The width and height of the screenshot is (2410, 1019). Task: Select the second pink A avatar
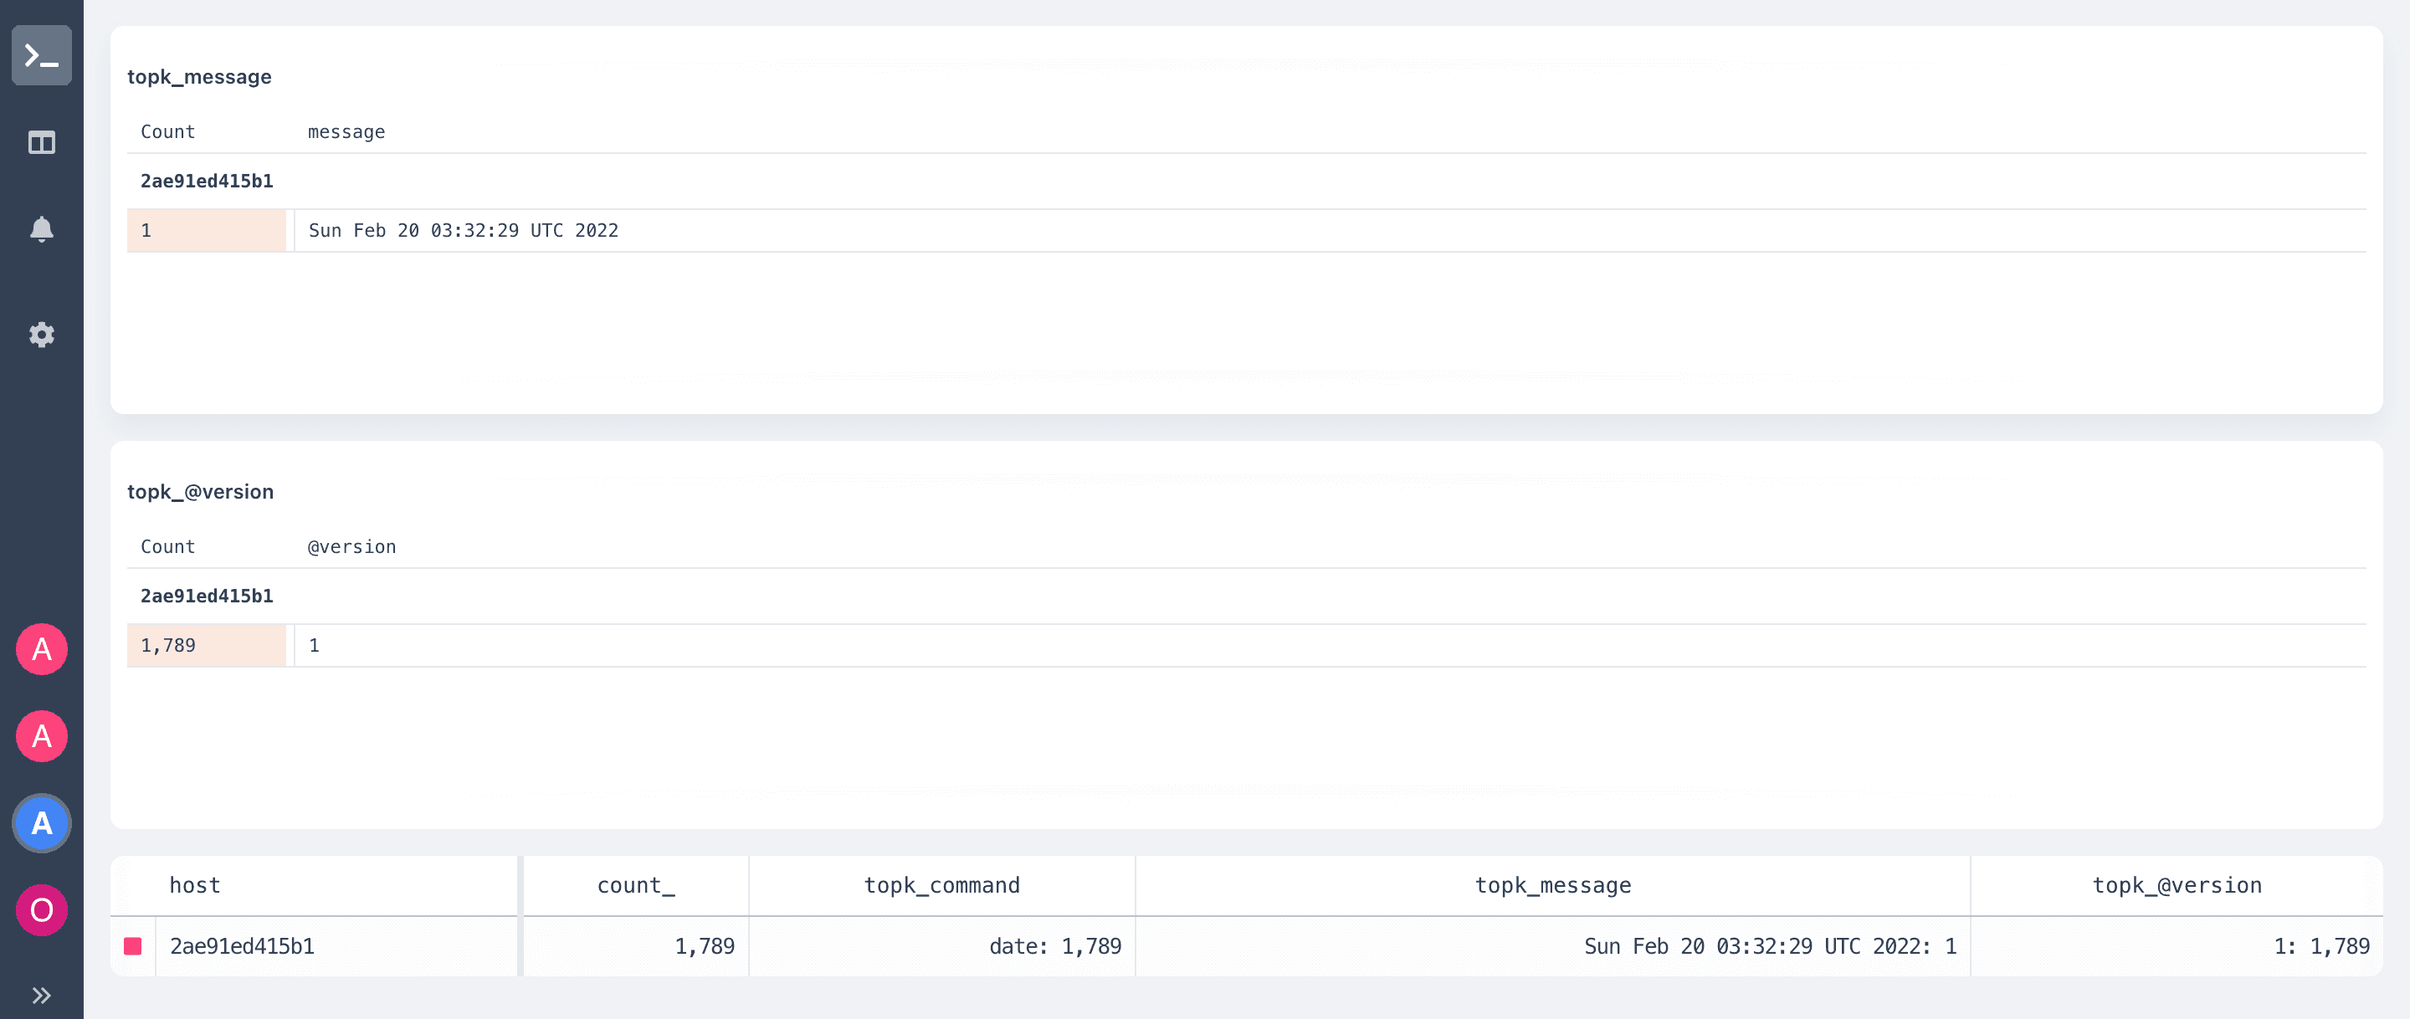41,736
